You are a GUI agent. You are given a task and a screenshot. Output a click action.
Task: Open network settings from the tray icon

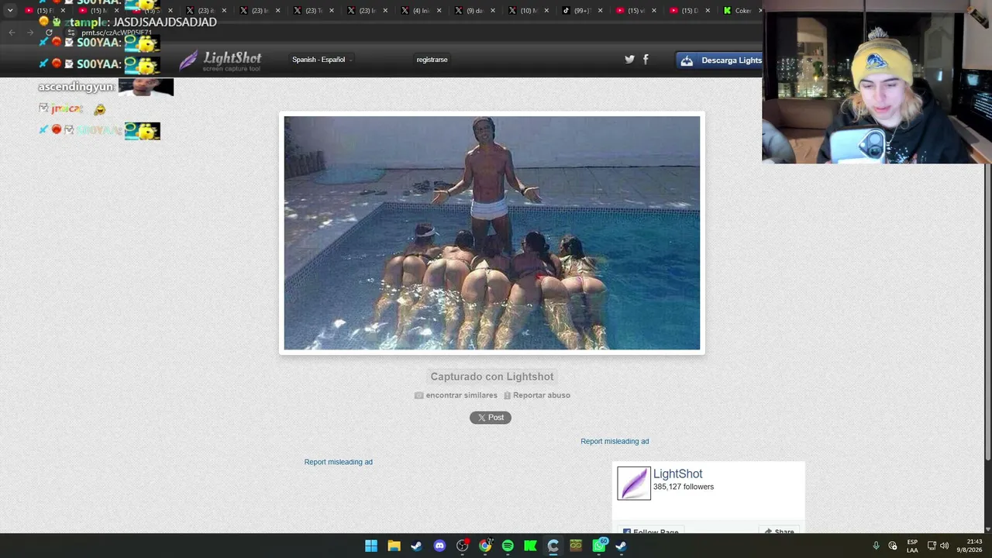pyautogui.click(x=932, y=546)
